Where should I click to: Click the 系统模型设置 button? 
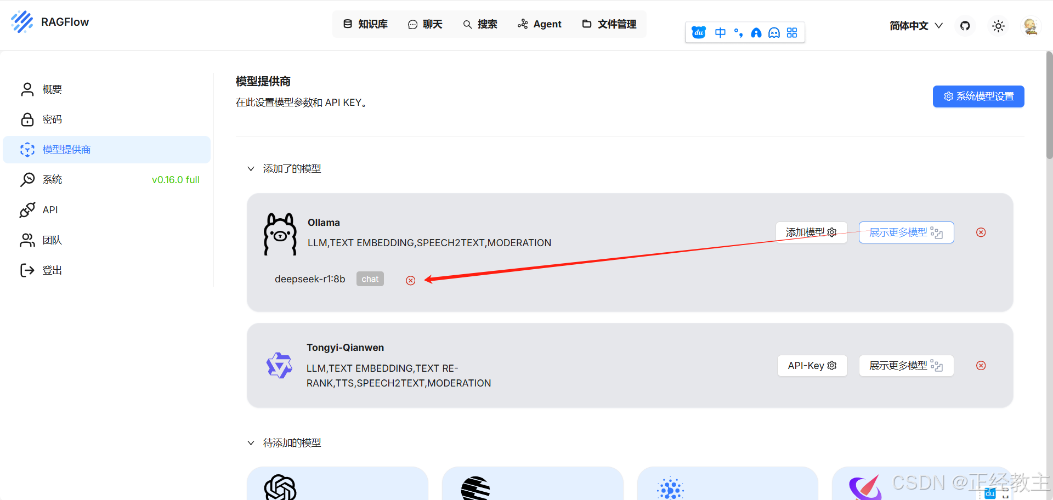coord(978,96)
